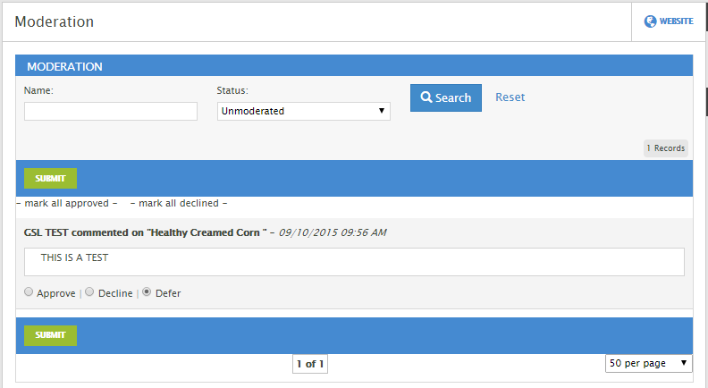The image size is (708, 388).
Task: Open the 50 per page dropdown
Action: pos(648,363)
